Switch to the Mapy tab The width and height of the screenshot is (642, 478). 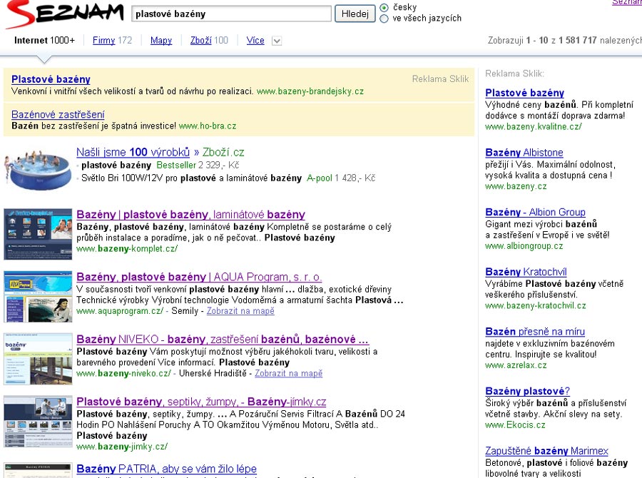click(161, 40)
